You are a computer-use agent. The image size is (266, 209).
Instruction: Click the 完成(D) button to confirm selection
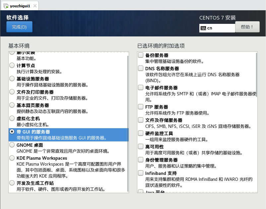pyautogui.click(x=19, y=26)
